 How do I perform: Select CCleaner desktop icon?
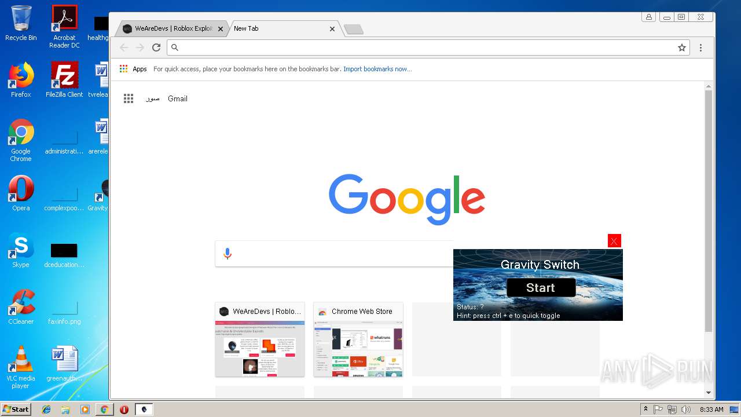(x=21, y=307)
